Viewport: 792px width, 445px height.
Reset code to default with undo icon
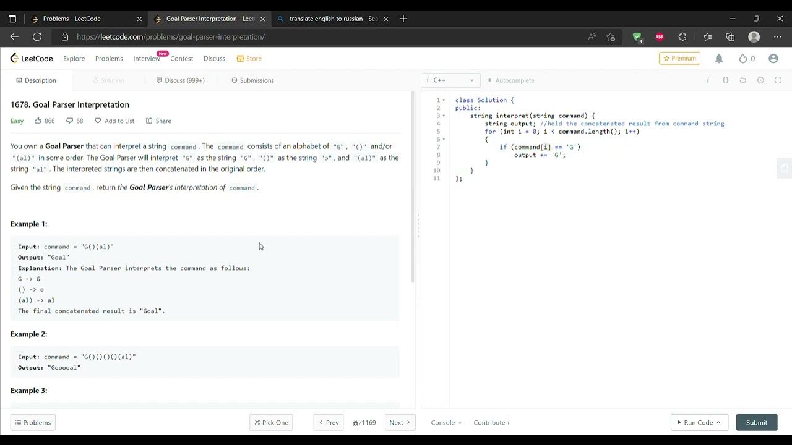coord(743,80)
